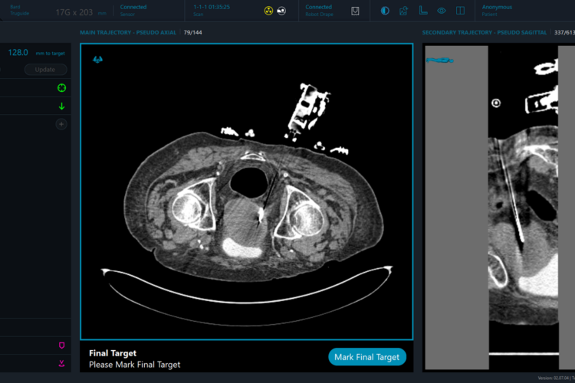Click the magenta shield-shaped marker icon
This screenshot has width=575, height=383.
[x=61, y=345]
